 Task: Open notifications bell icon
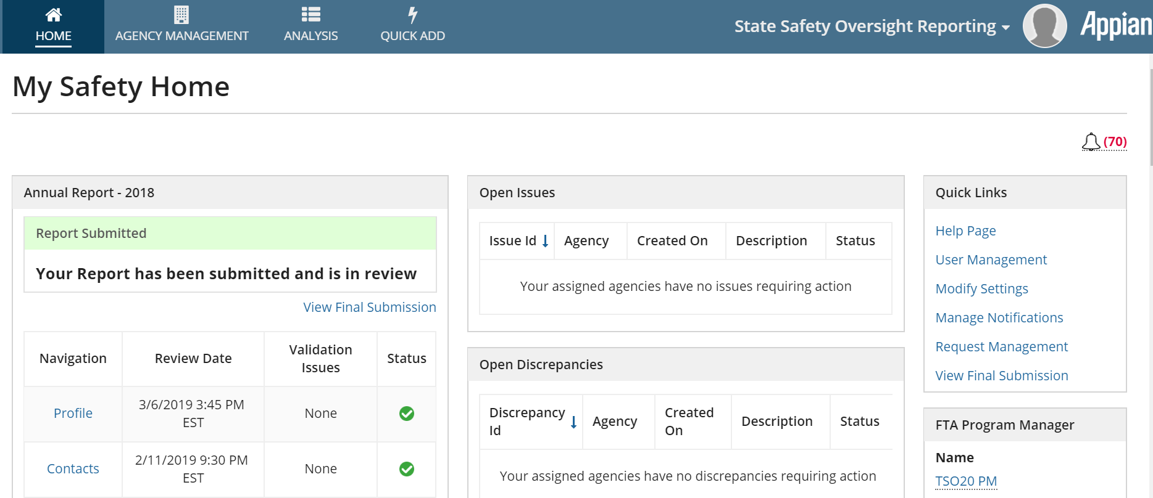[x=1091, y=142]
